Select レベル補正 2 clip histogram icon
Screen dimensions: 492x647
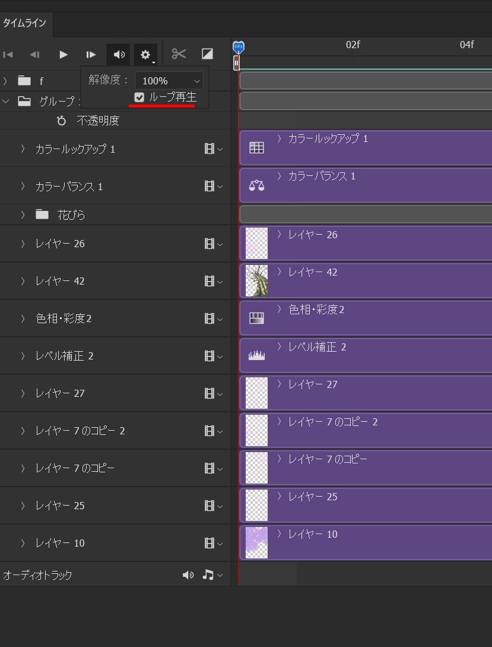point(256,355)
